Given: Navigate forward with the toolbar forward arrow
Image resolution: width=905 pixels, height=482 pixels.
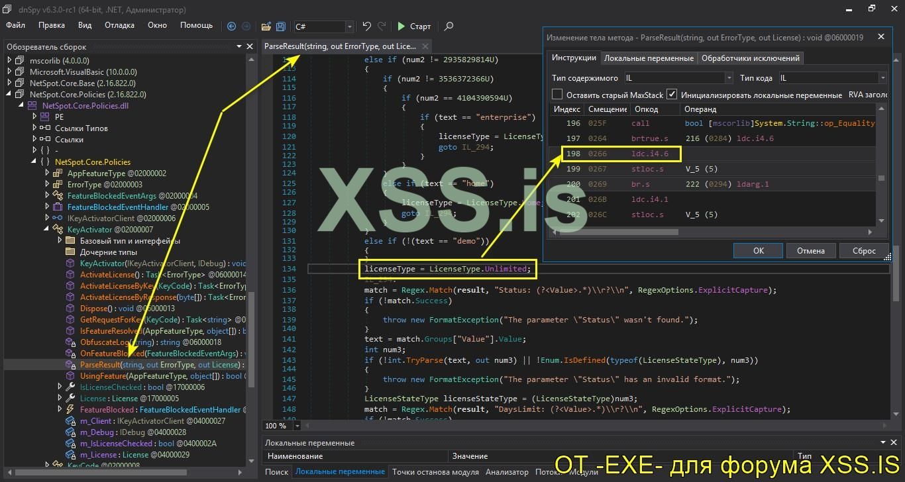Looking at the screenshot, I should coord(246,26).
